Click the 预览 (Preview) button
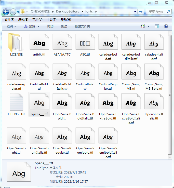Viewport: 174px width, 188px height. tap(30, 26)
